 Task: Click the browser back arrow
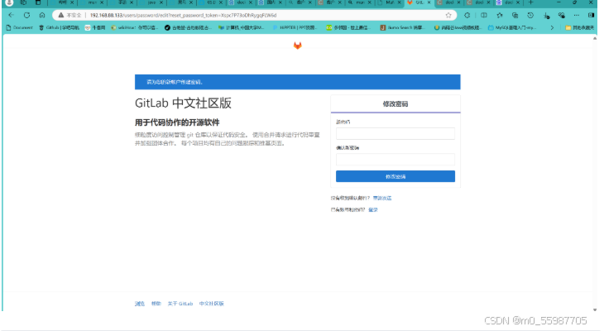pos(11,15)
